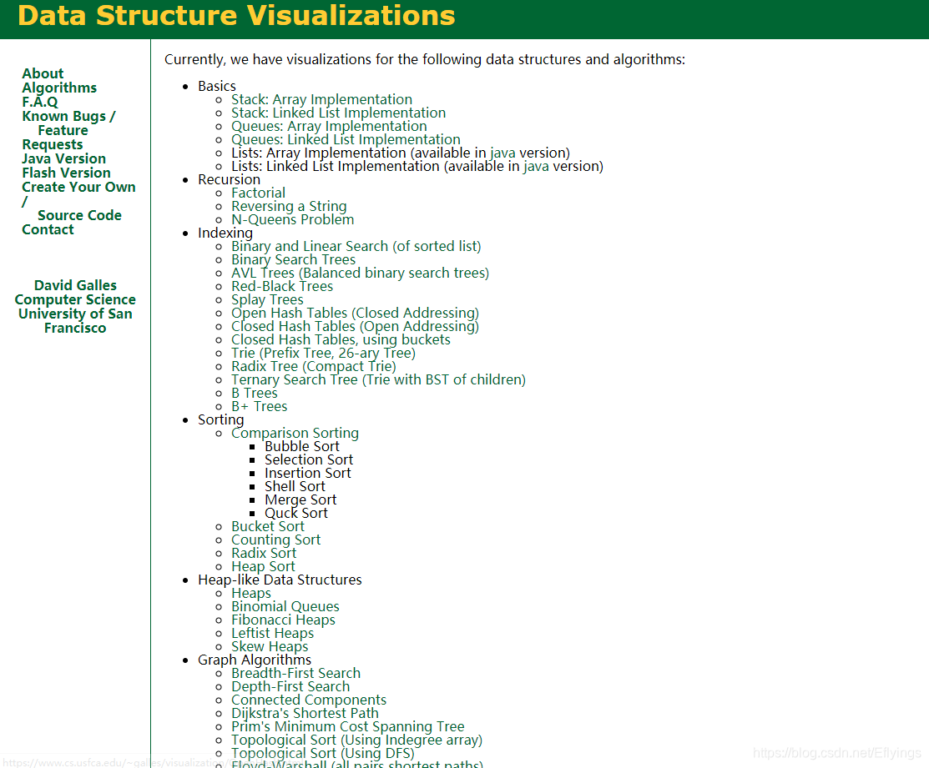Open Radix Tree (Compact Trie) link
Viewport: 929px width, 768px height.
click(x=313, y=366)
